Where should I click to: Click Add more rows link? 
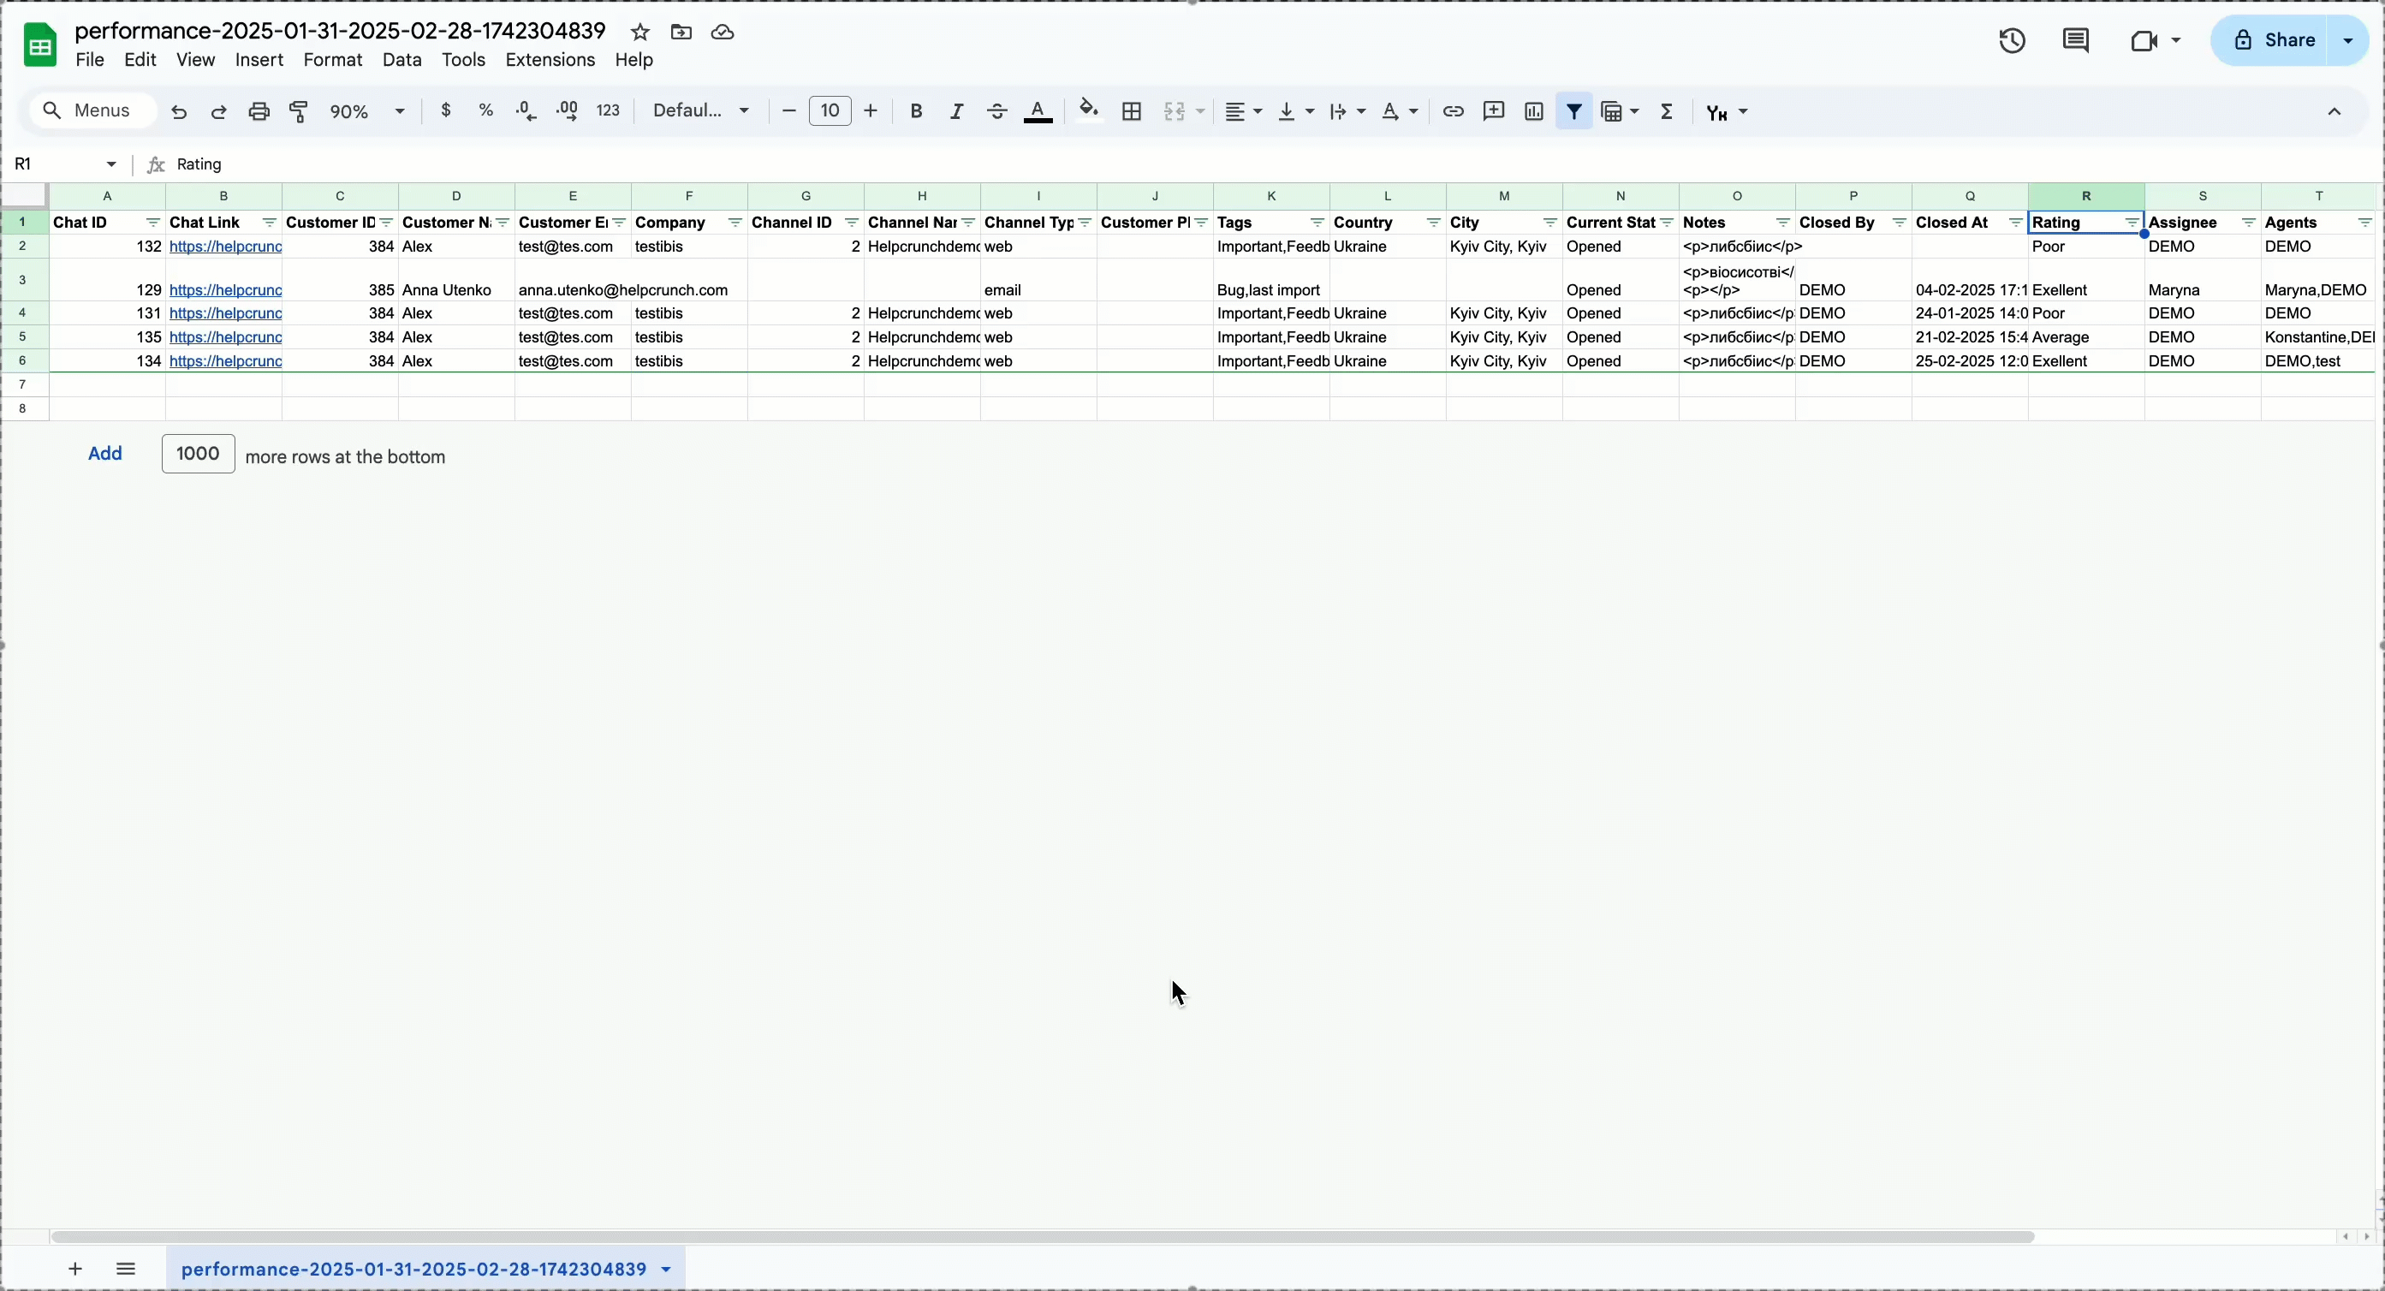[105, 454]
